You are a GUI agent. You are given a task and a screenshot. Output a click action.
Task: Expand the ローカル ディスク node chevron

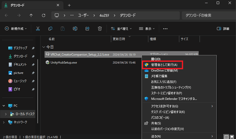[x=6, y=114]
